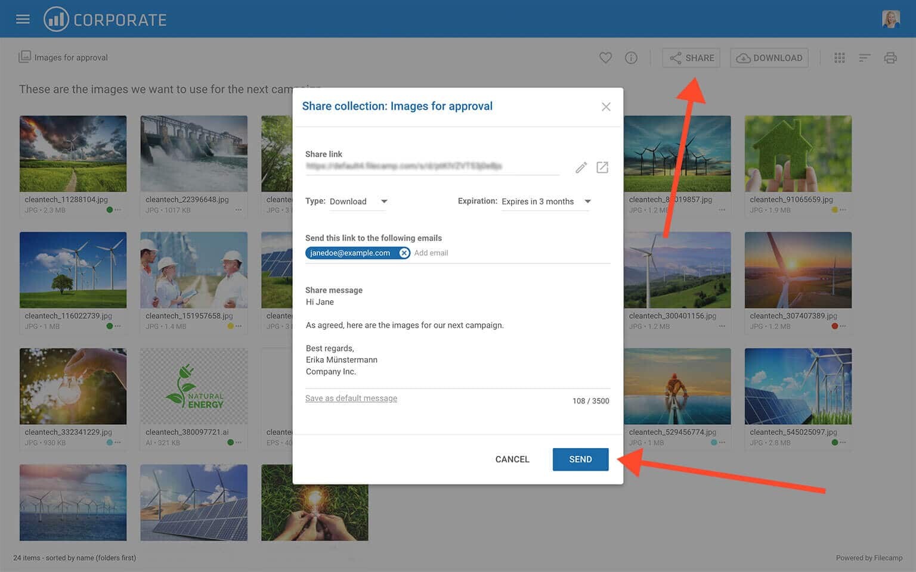The height and width of the screenshot is (572, 916).
Task: Click the DOWNLOAD button in toolbar
Action: coord(769,58)
